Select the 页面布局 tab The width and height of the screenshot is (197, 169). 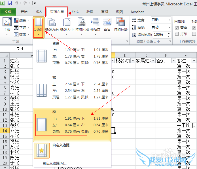click(x=57, y=12)
